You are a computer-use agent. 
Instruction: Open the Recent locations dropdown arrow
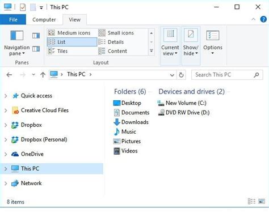(33, 75)
